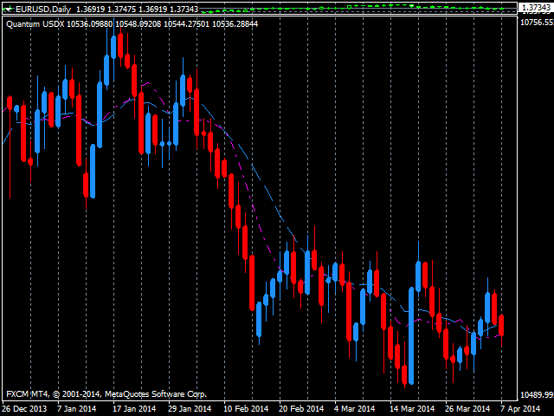The height and width of the screenshot is (416, 554).
Task: Click the 20 Feb 2014 date label
Action: (x=301, y=408)
